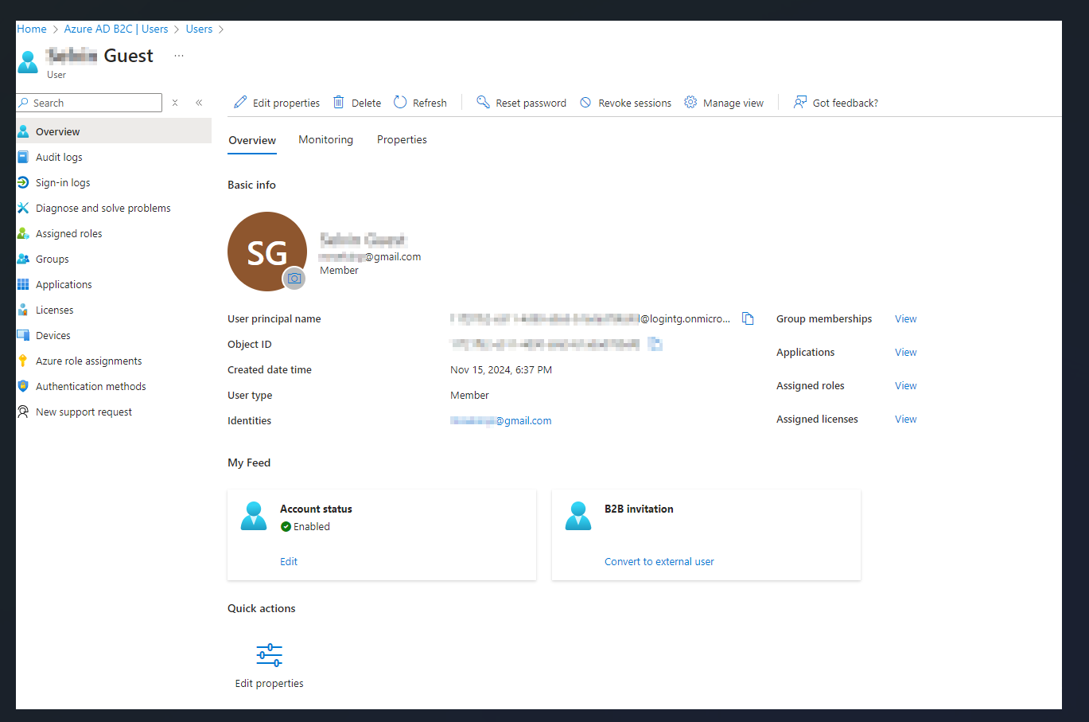Click Edit under Account status
The height and width of the screenshot is (722, 1089).
[x=289, y=561]
